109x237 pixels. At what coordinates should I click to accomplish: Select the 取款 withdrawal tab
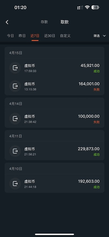[x=65, y=22]
